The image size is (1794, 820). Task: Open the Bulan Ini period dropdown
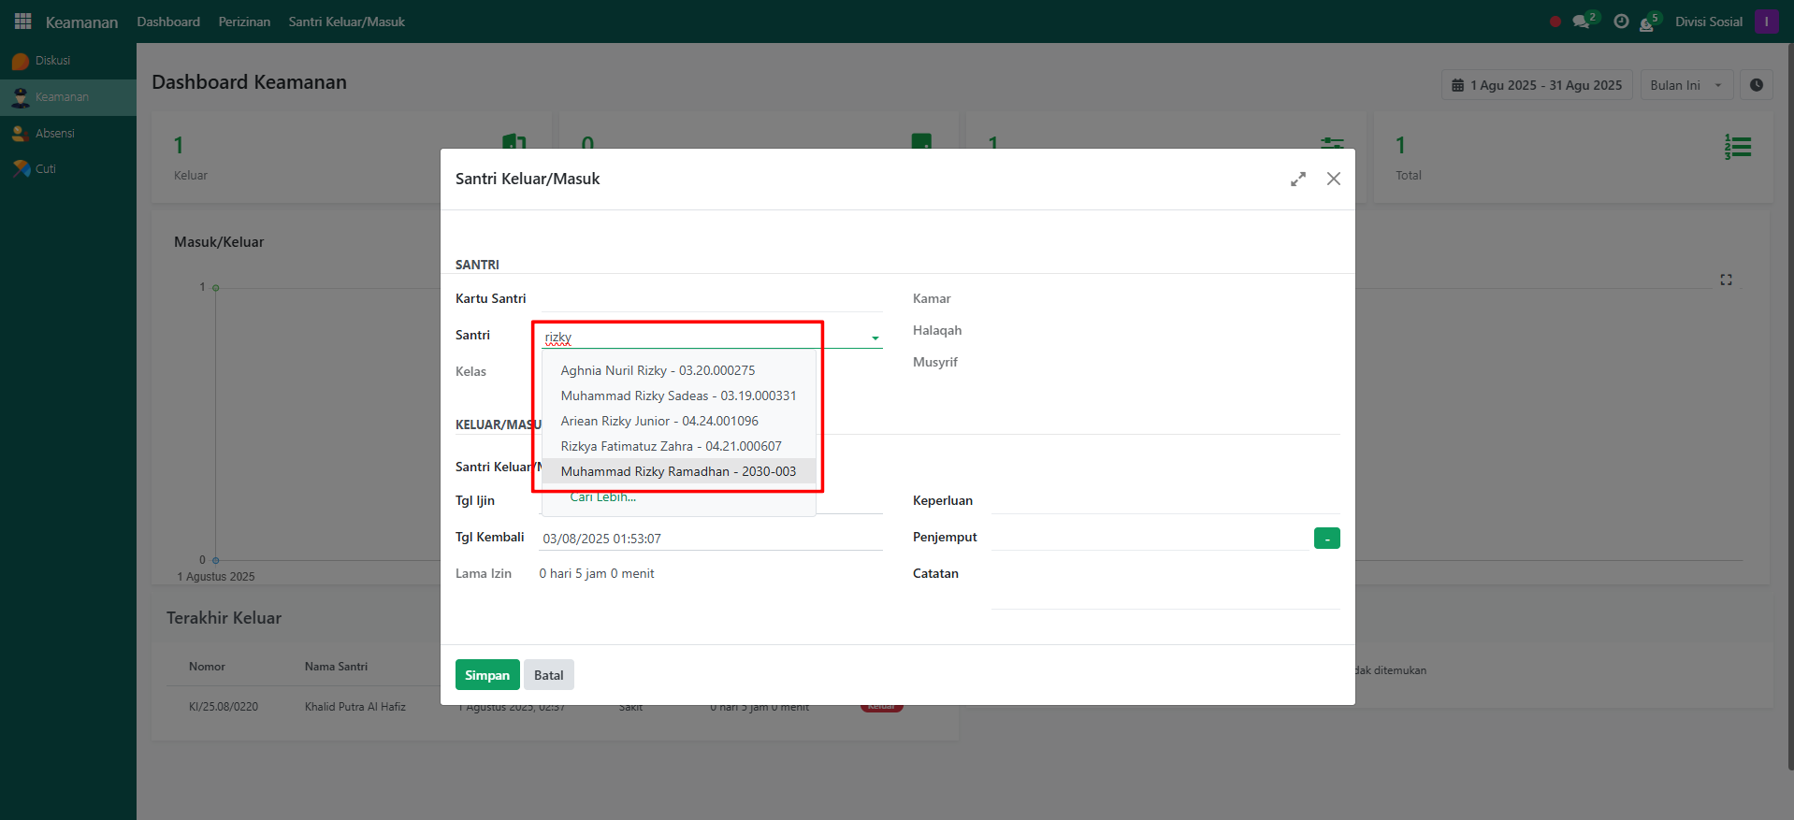pos(1685,85)
